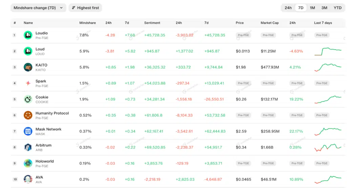The height and width of the screenshot is (188, 347).
Task: Click the Humanity Protocol 7d sentiment +53,732.58
Action: (x=215, y=115)
